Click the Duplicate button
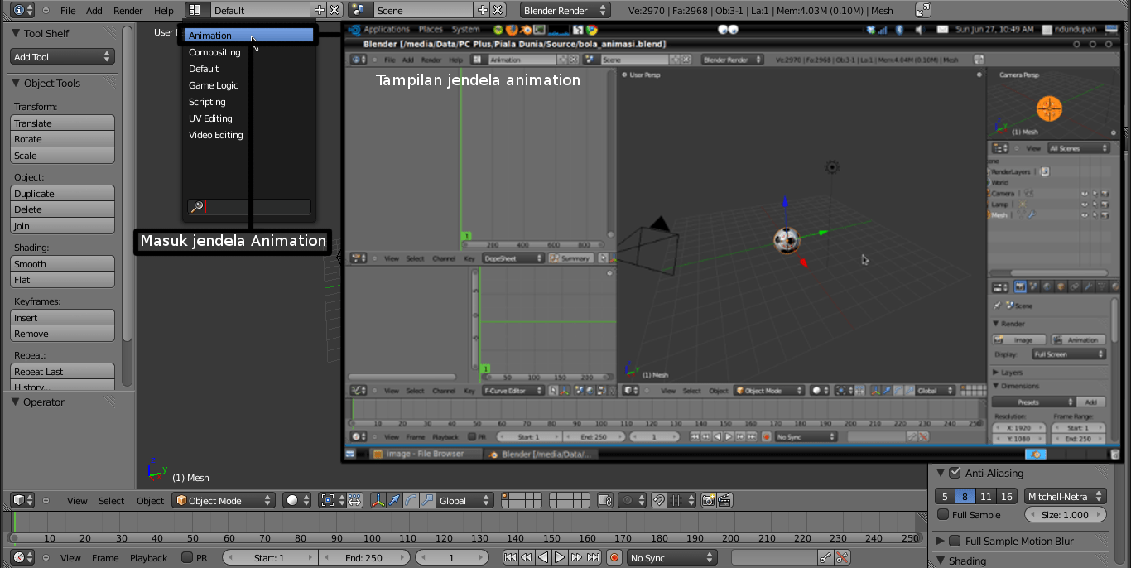This screenshot has height=568, width=1131. point(63,194)
